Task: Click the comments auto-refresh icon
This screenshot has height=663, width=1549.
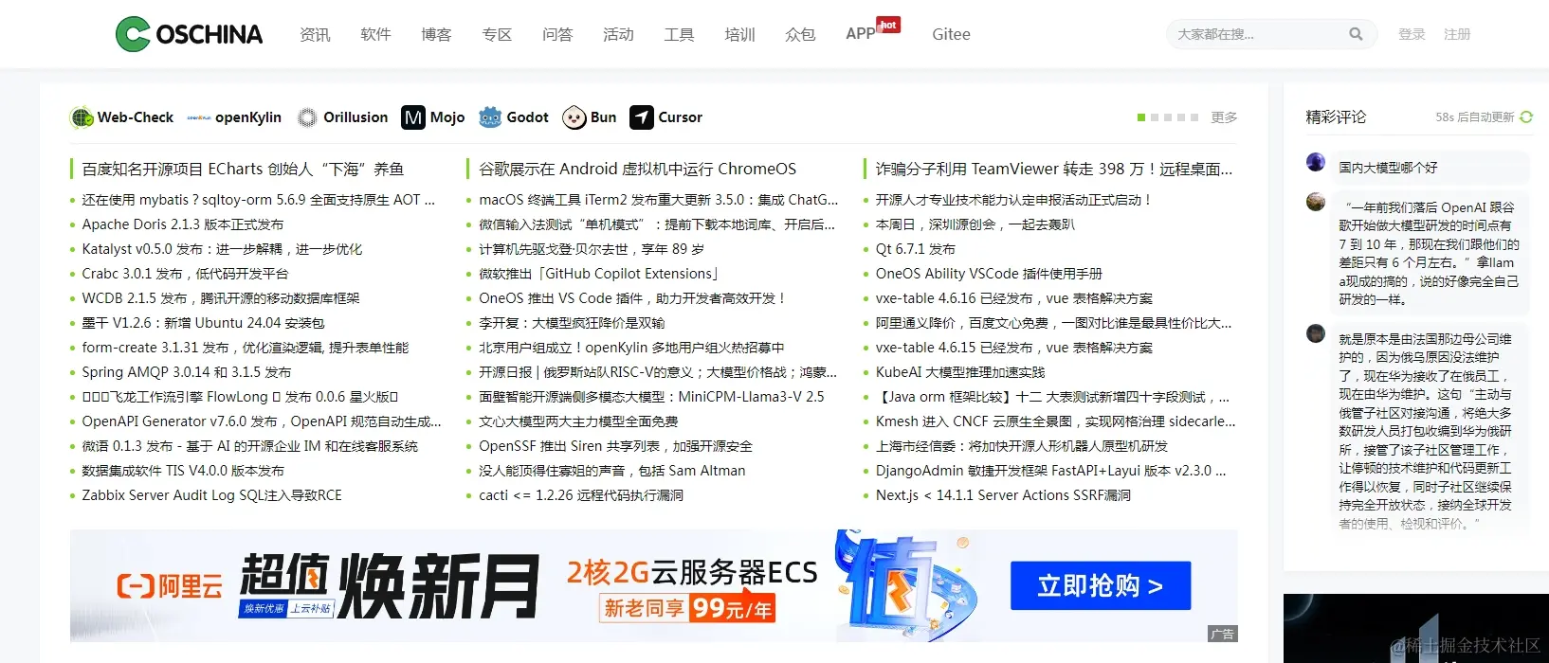Action: [1526, 117]
